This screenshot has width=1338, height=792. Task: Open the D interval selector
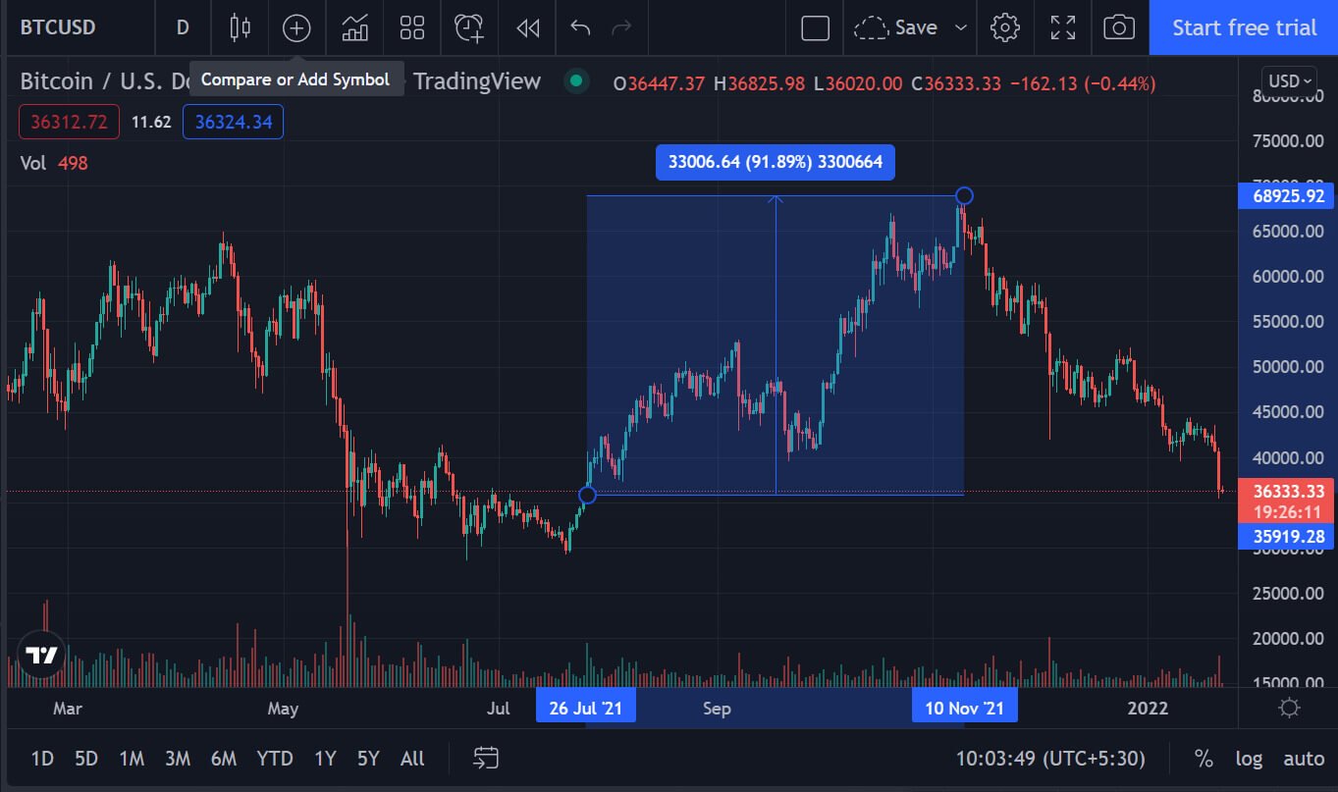coord(183,27)
